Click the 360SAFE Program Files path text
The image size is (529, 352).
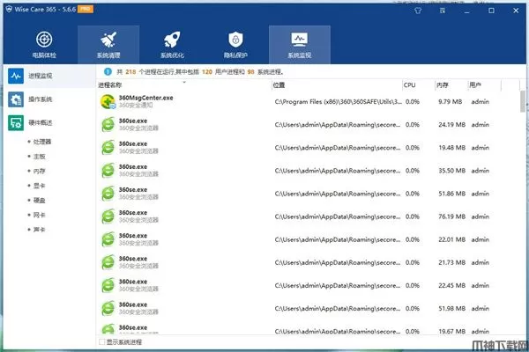click(x=338, y=102)
